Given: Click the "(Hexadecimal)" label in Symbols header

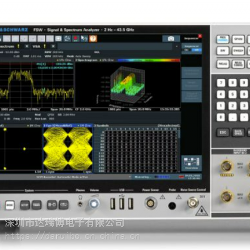Looking at the screenshot, I should tap(168, 126).
